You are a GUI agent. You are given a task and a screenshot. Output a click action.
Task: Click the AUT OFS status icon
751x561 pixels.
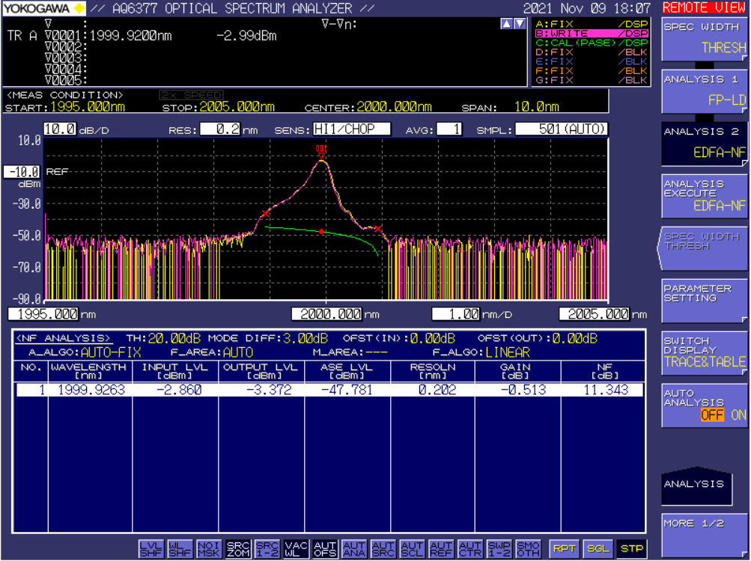(325, 549)
